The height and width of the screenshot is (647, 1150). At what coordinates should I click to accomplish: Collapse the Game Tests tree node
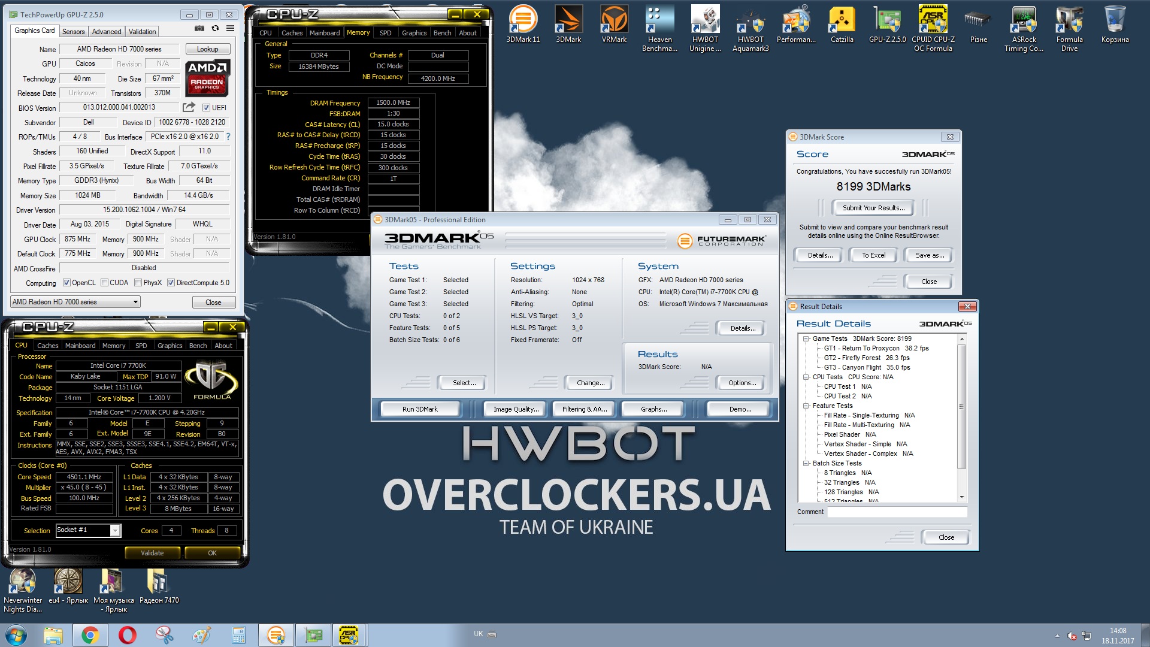(806, 338)
